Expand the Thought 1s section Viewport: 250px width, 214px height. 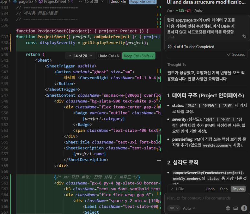(177, 65)
